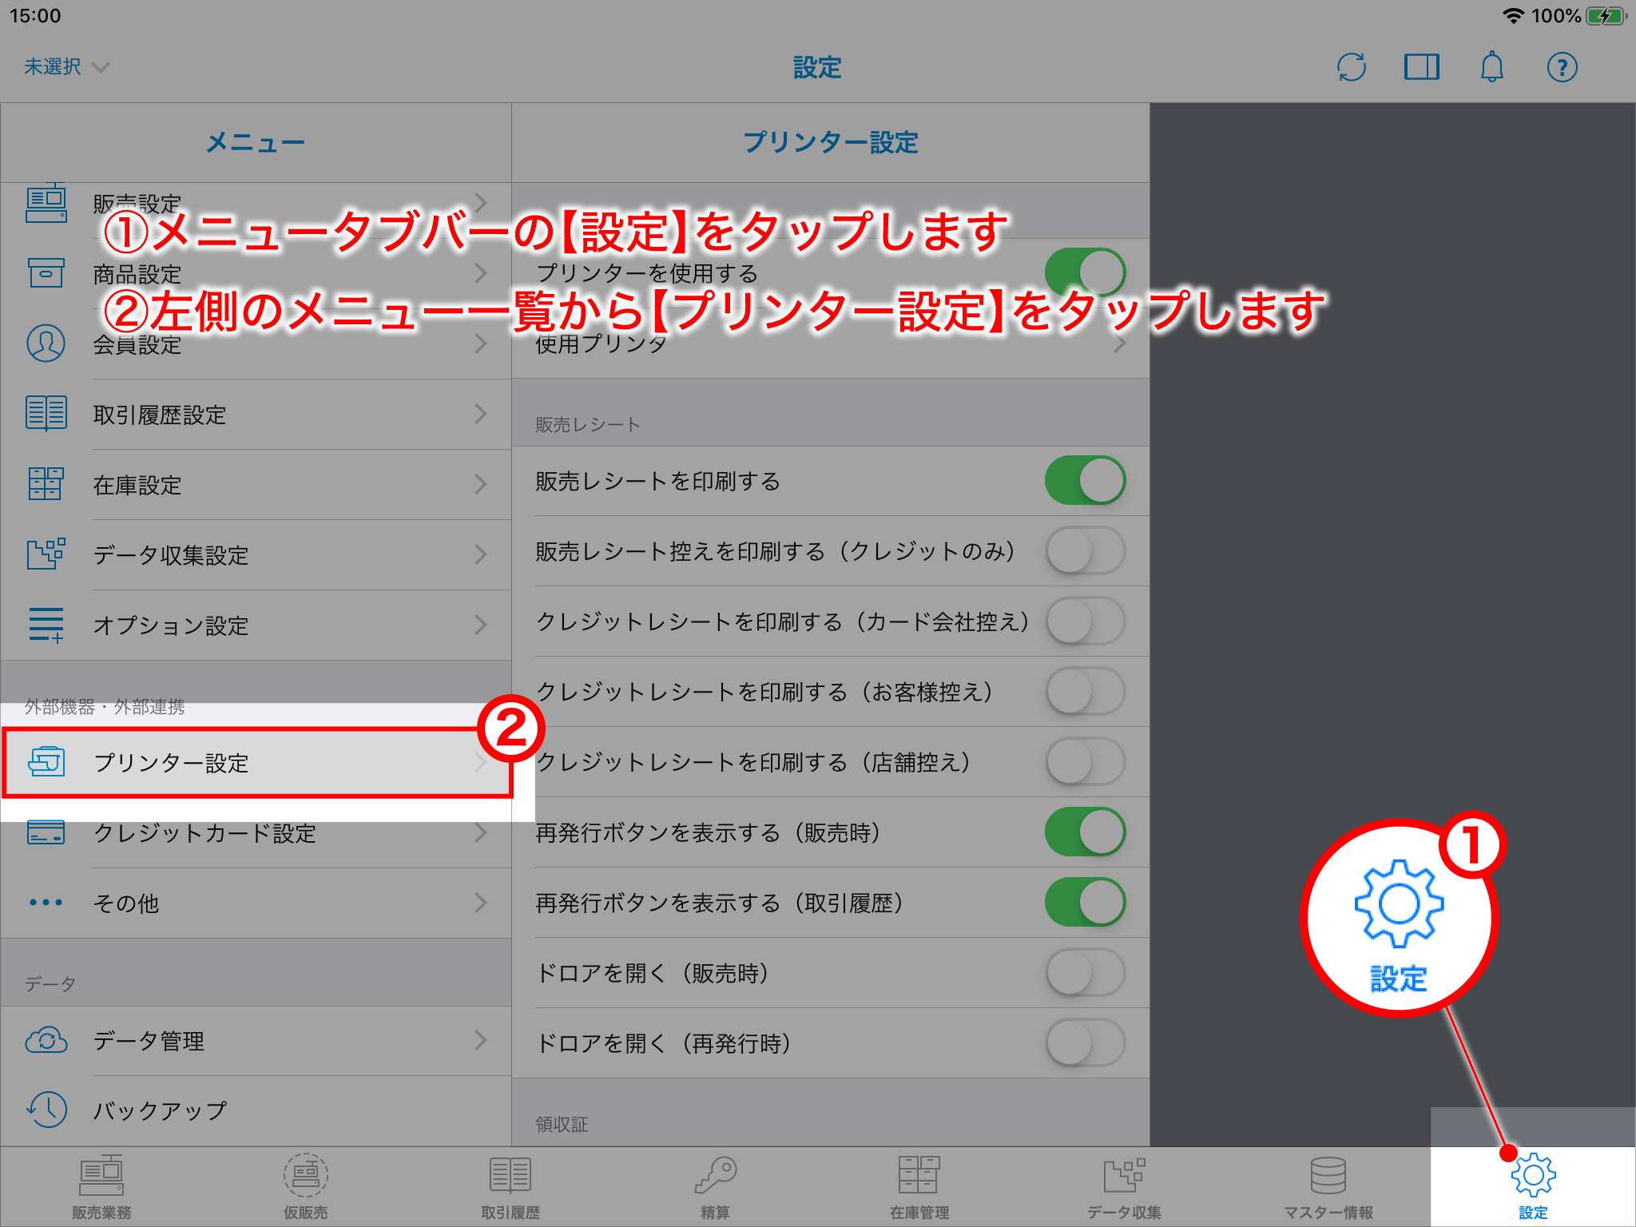Tap the help question mark icon
This screenshot has width=1636, height=1227.
tap(1562, 67)
